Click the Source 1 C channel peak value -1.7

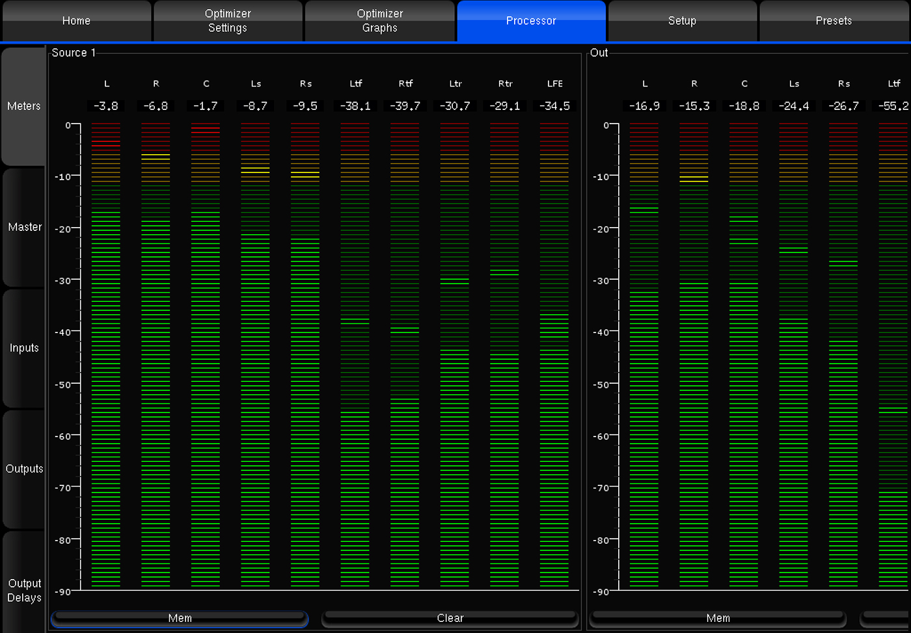pyautogui.click(x=206, y=106)
